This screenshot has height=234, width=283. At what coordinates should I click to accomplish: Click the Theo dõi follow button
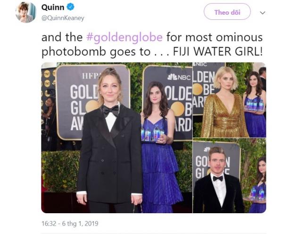(x=227, y=12)
